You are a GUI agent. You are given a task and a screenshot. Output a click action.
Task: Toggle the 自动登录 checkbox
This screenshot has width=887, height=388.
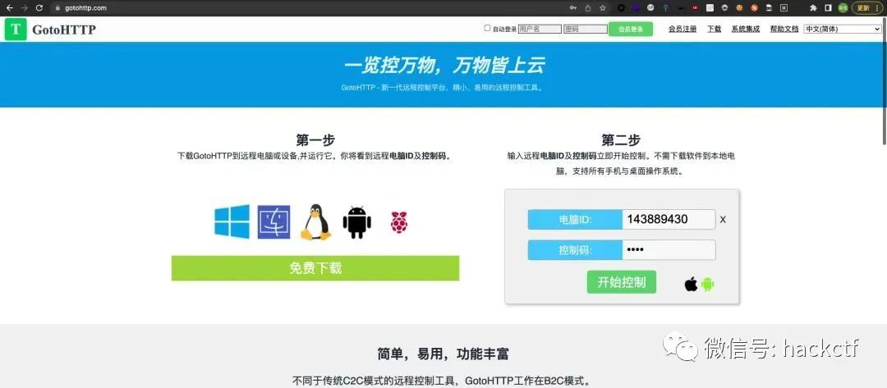(x=488, y=28)
